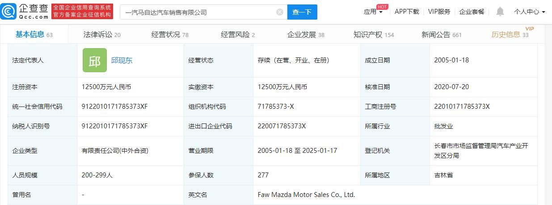Select organization code 71785373-X
The image size is (552, 205).
click(x=277, y=107)
